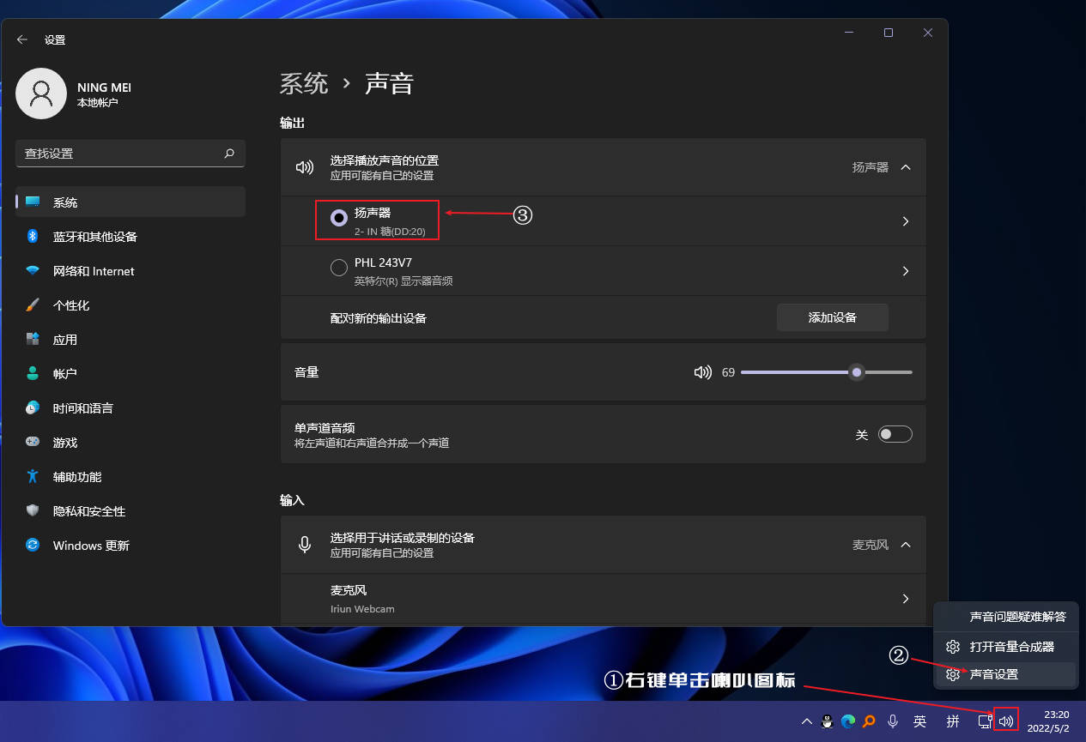Image resolution: width=1086 pixels, height=742 pixels.
Task: Expand hidden icons in system tray
Action: [x=805, y=721]
